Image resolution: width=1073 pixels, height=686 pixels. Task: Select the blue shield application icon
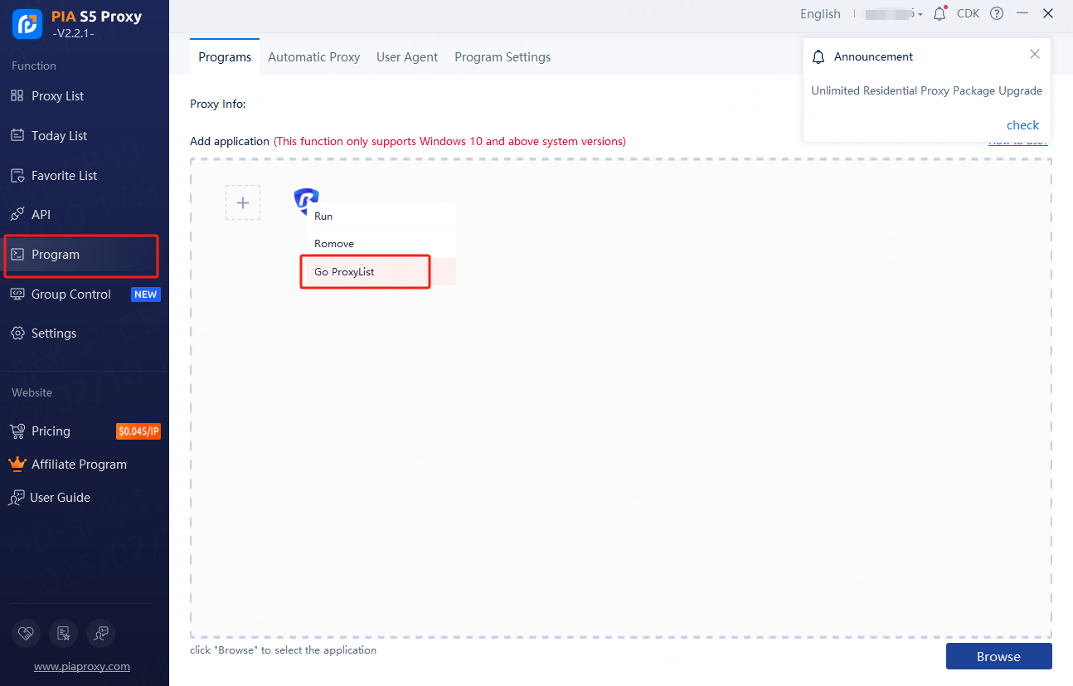[305, 197]
